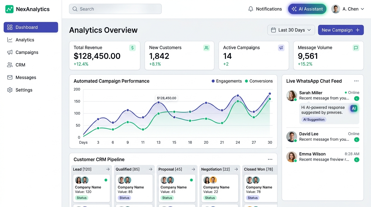Expand the A. Chen account menu
Image resolution: width=371 pixels, height=207 pixels.
(x=348, y=9)
